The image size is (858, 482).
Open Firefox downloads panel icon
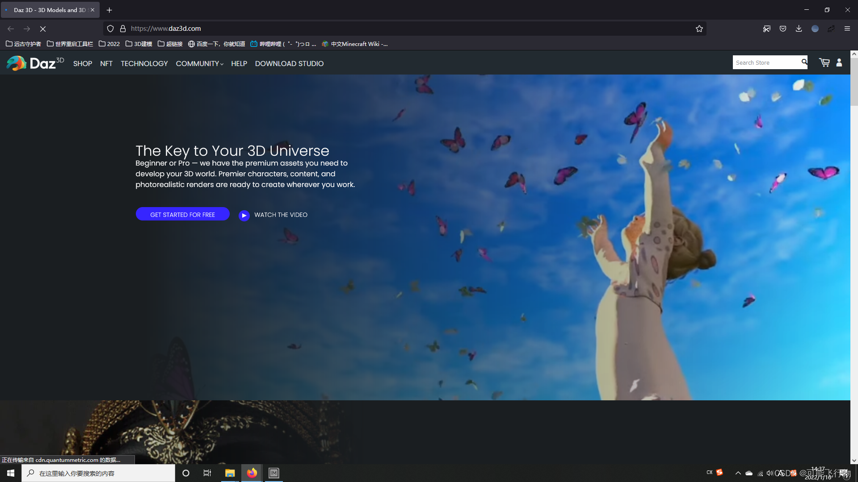coord(799,29)
